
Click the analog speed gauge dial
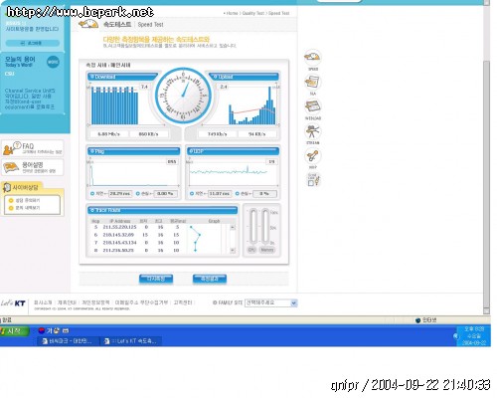(183, 96)
